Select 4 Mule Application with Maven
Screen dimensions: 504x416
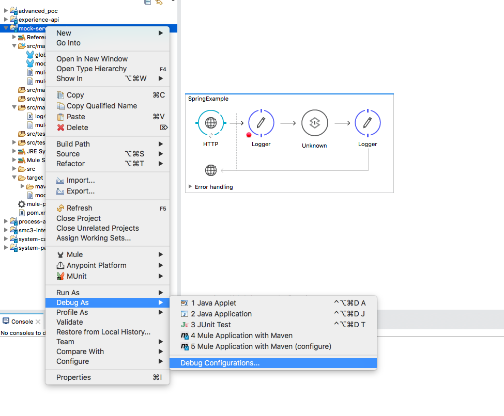[x=273, y=336]
